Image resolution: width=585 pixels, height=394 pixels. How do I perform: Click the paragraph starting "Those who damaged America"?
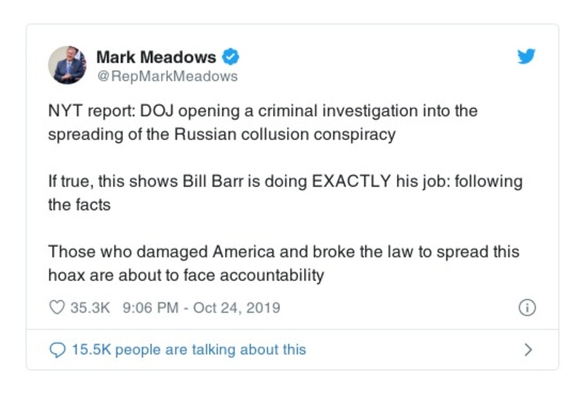[283, 263]
